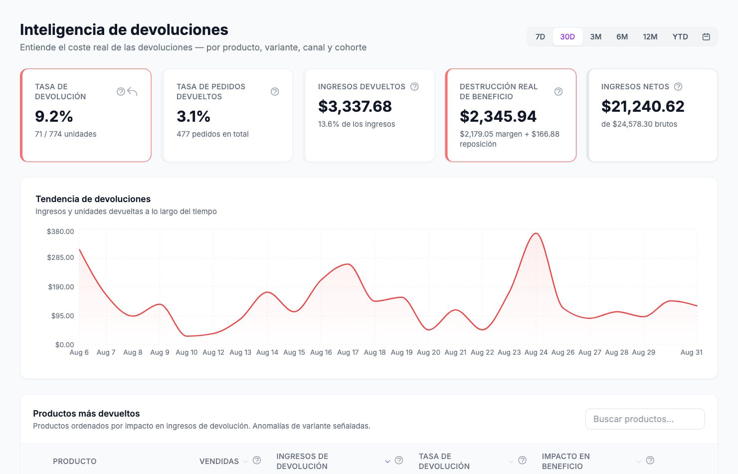The width and height of the screenshot is (738, 474).
Task: Sort by INGRESOS DE DEVOLUCIÓN column header
Action: coord(302,462)
